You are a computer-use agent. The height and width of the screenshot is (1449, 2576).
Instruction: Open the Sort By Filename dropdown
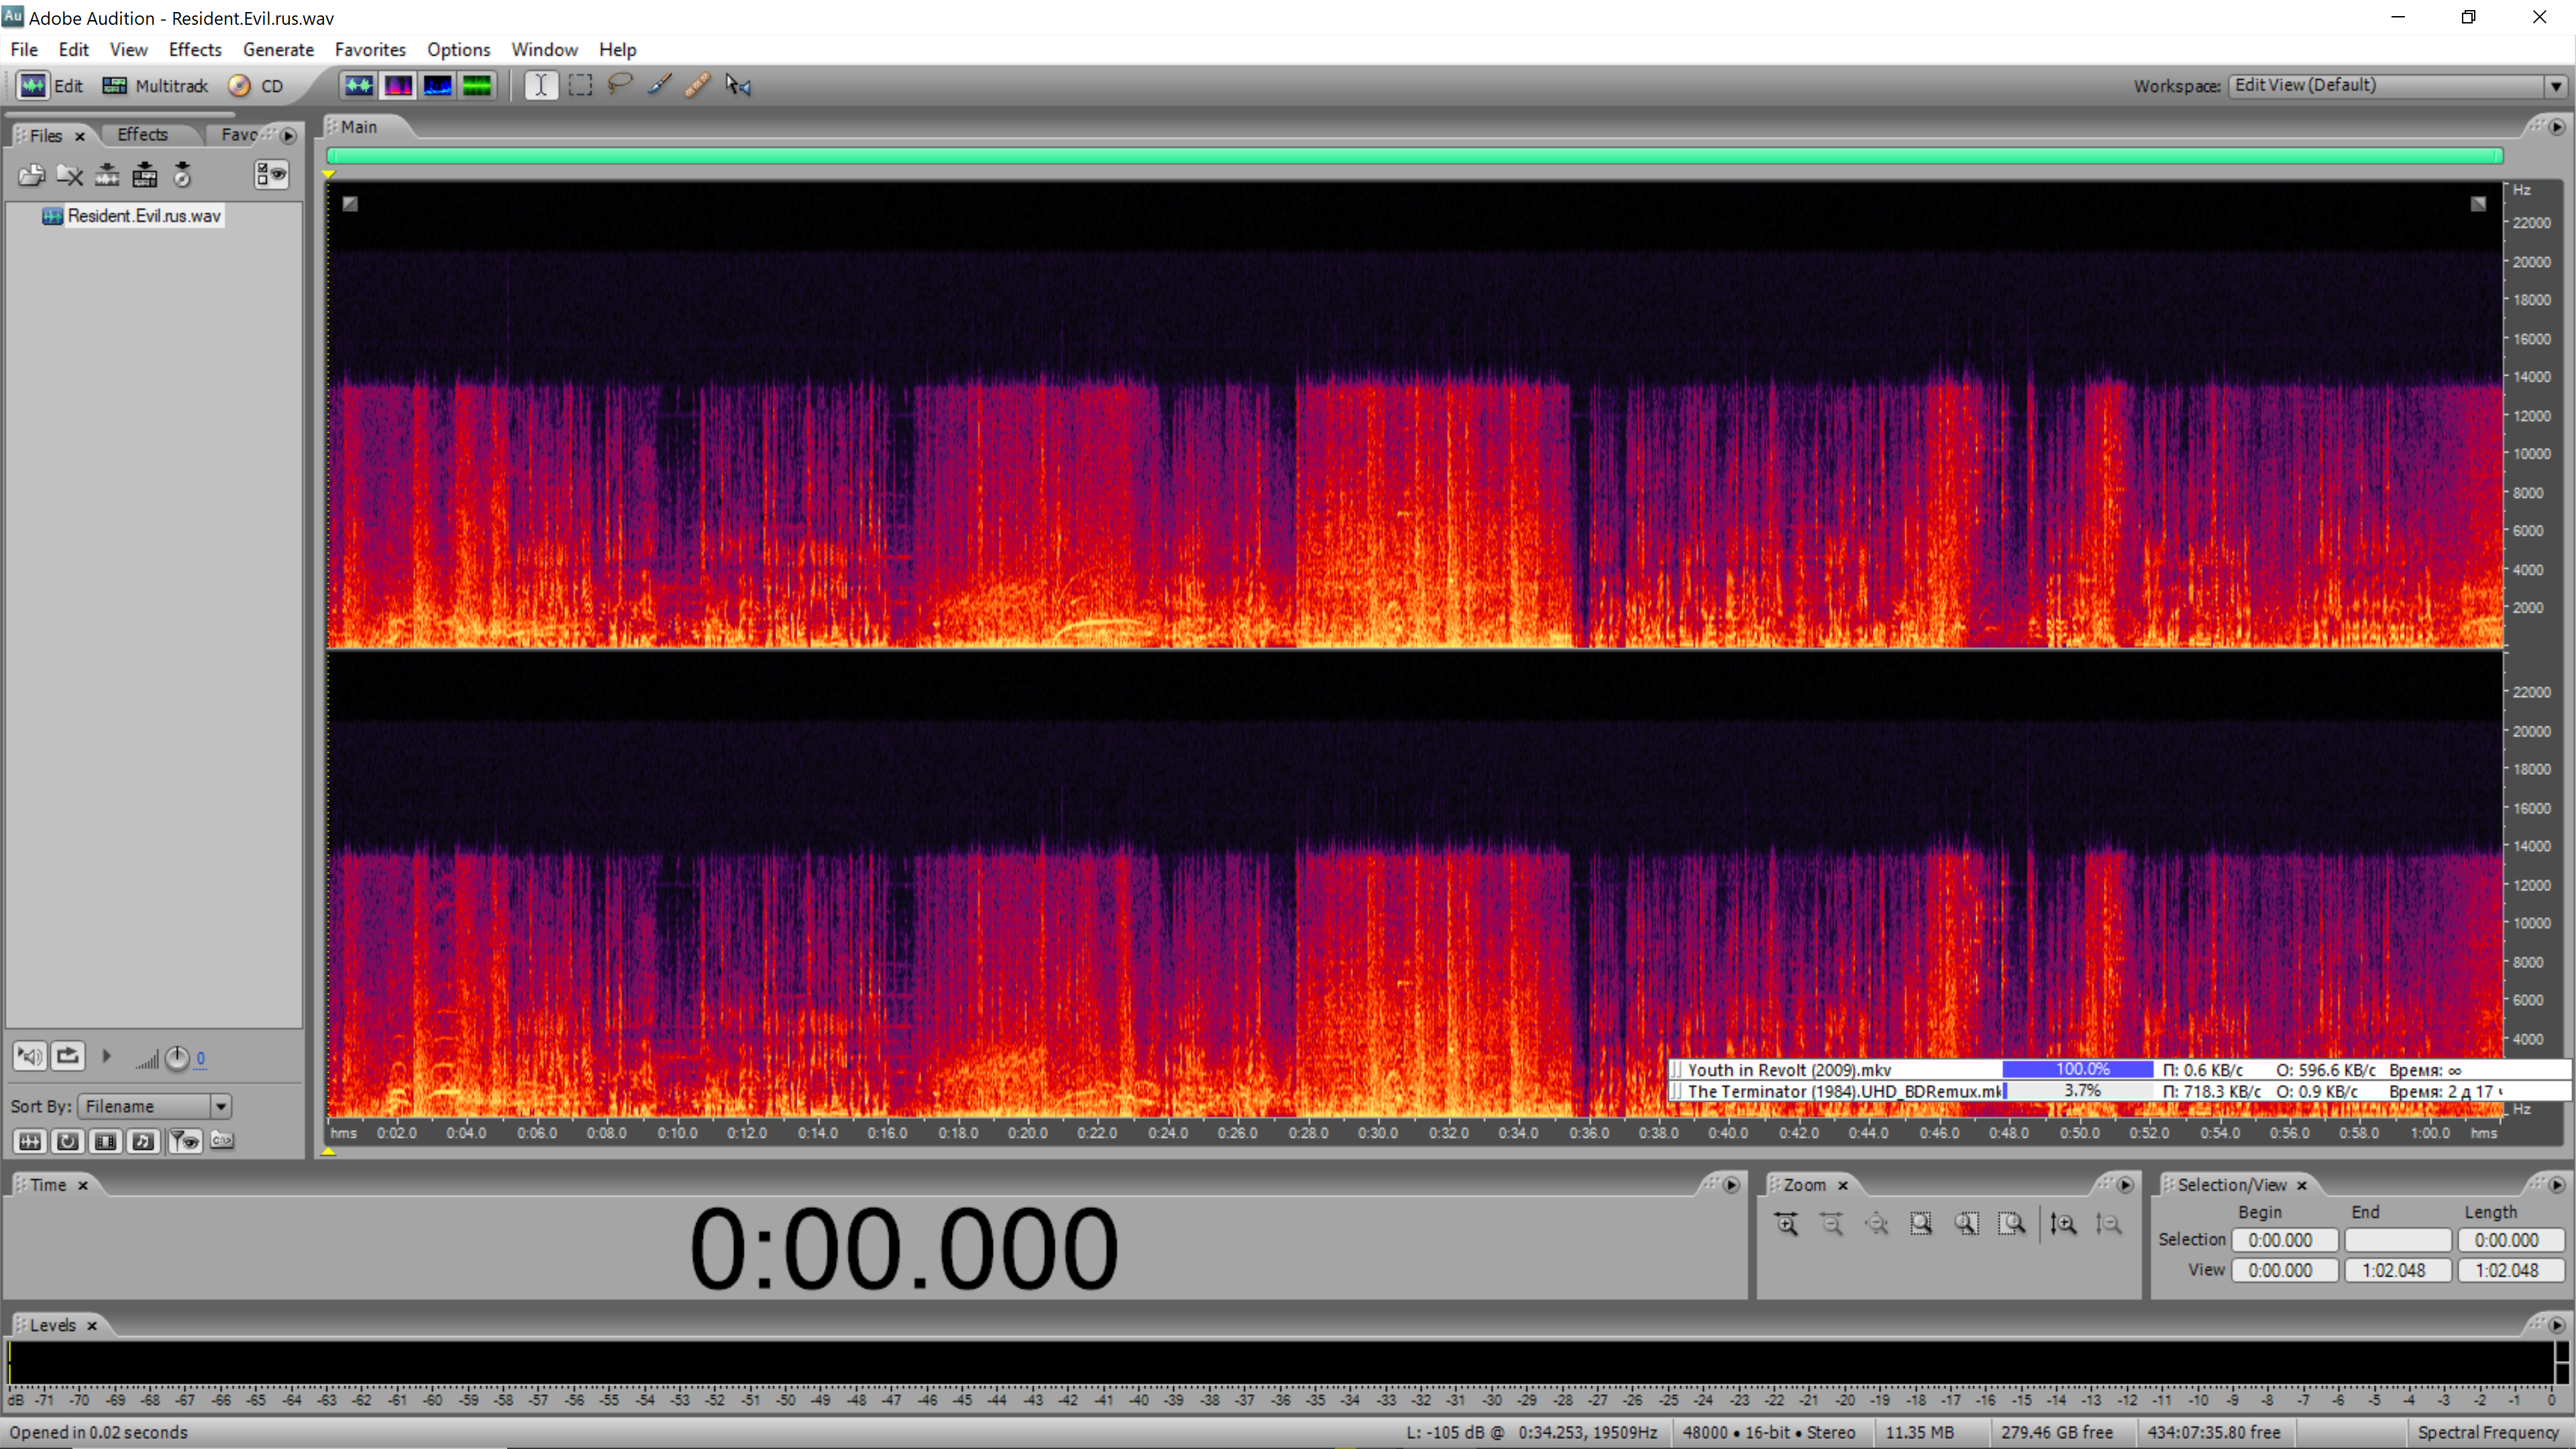point(221,1106)
